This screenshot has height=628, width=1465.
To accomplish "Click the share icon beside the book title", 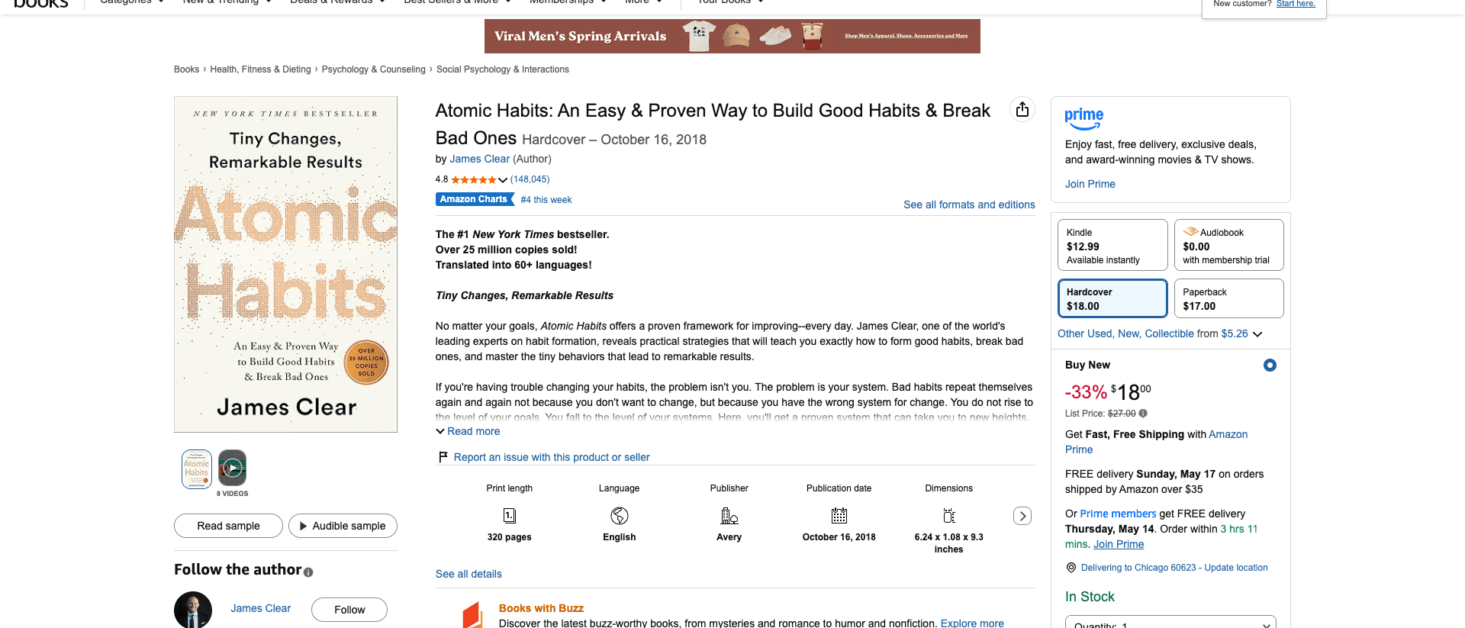I will [x=1022, y=110].
